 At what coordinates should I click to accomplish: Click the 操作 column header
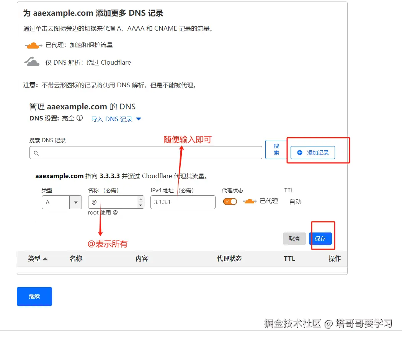coord(335,258)
